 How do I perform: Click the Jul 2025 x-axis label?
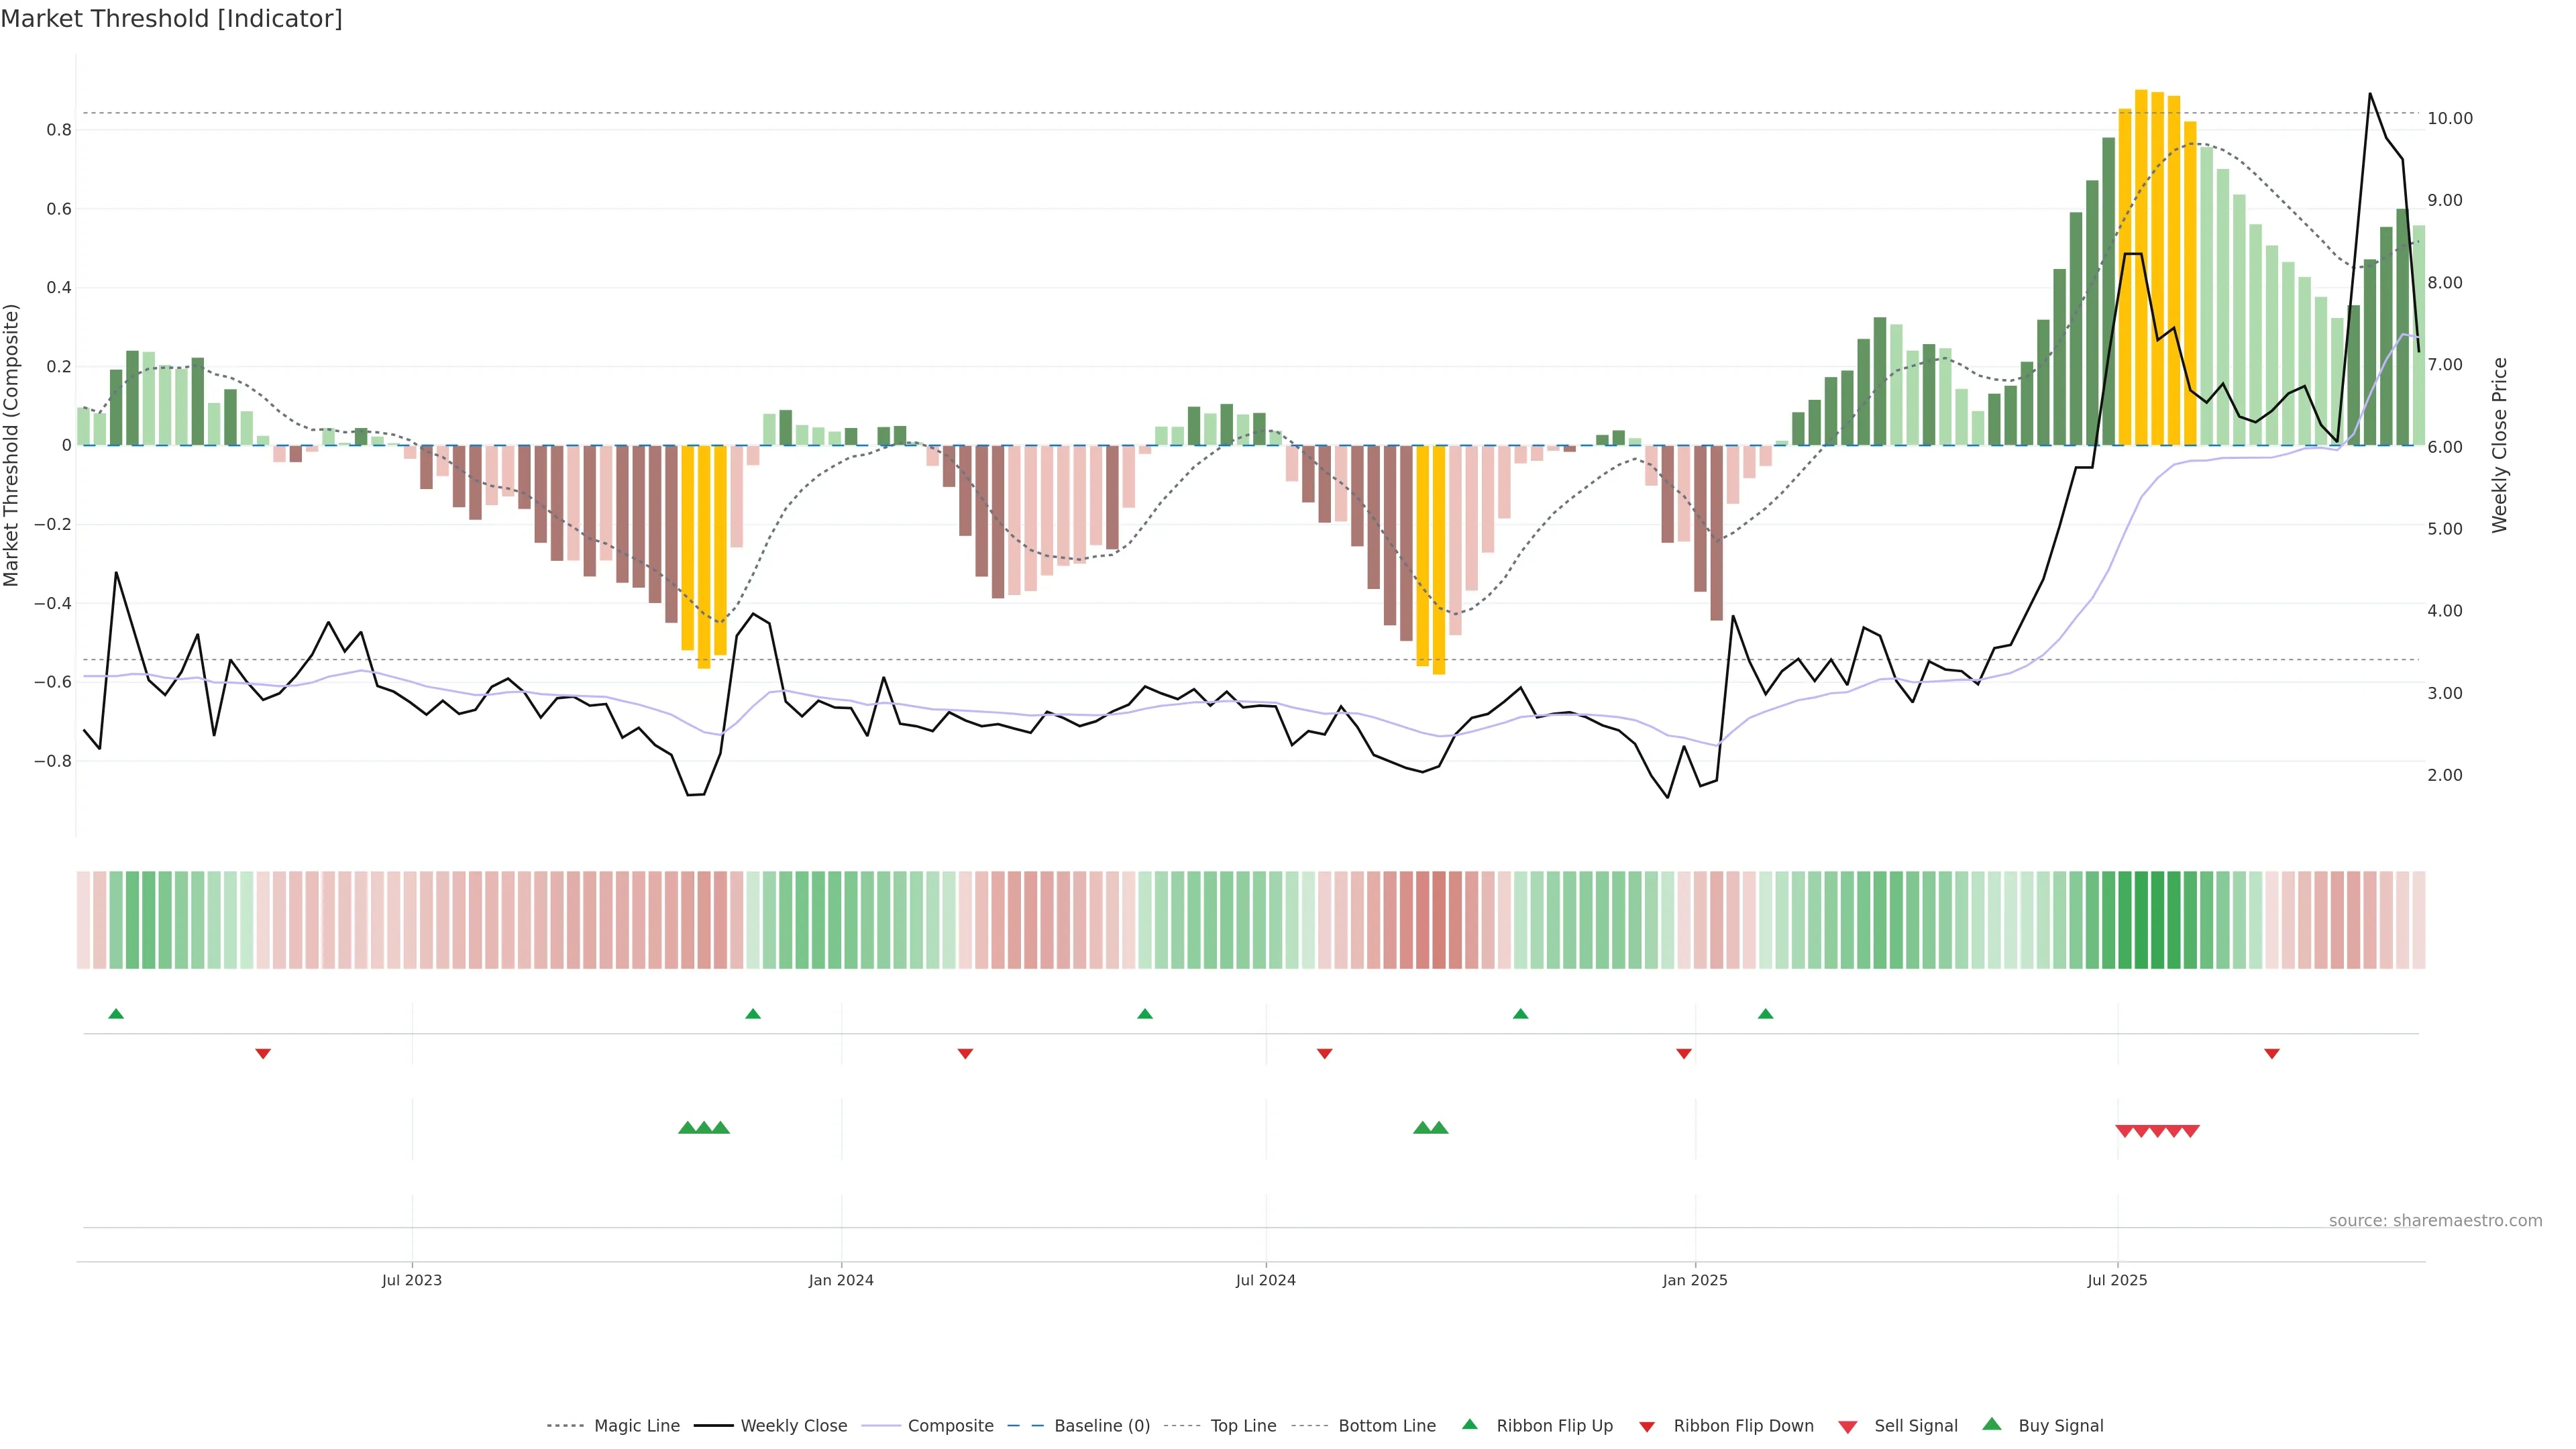[x=2117, y=1280]
